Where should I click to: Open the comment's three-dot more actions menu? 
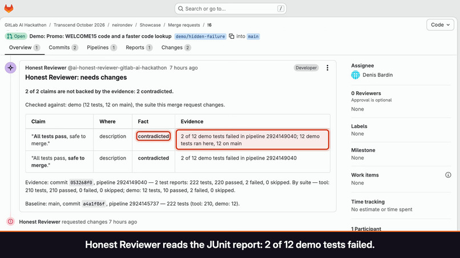click(328, 68)
